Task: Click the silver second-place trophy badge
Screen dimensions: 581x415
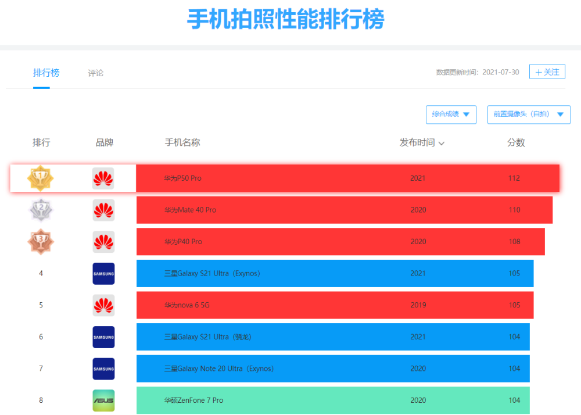Action: click(x=41, y=210)
